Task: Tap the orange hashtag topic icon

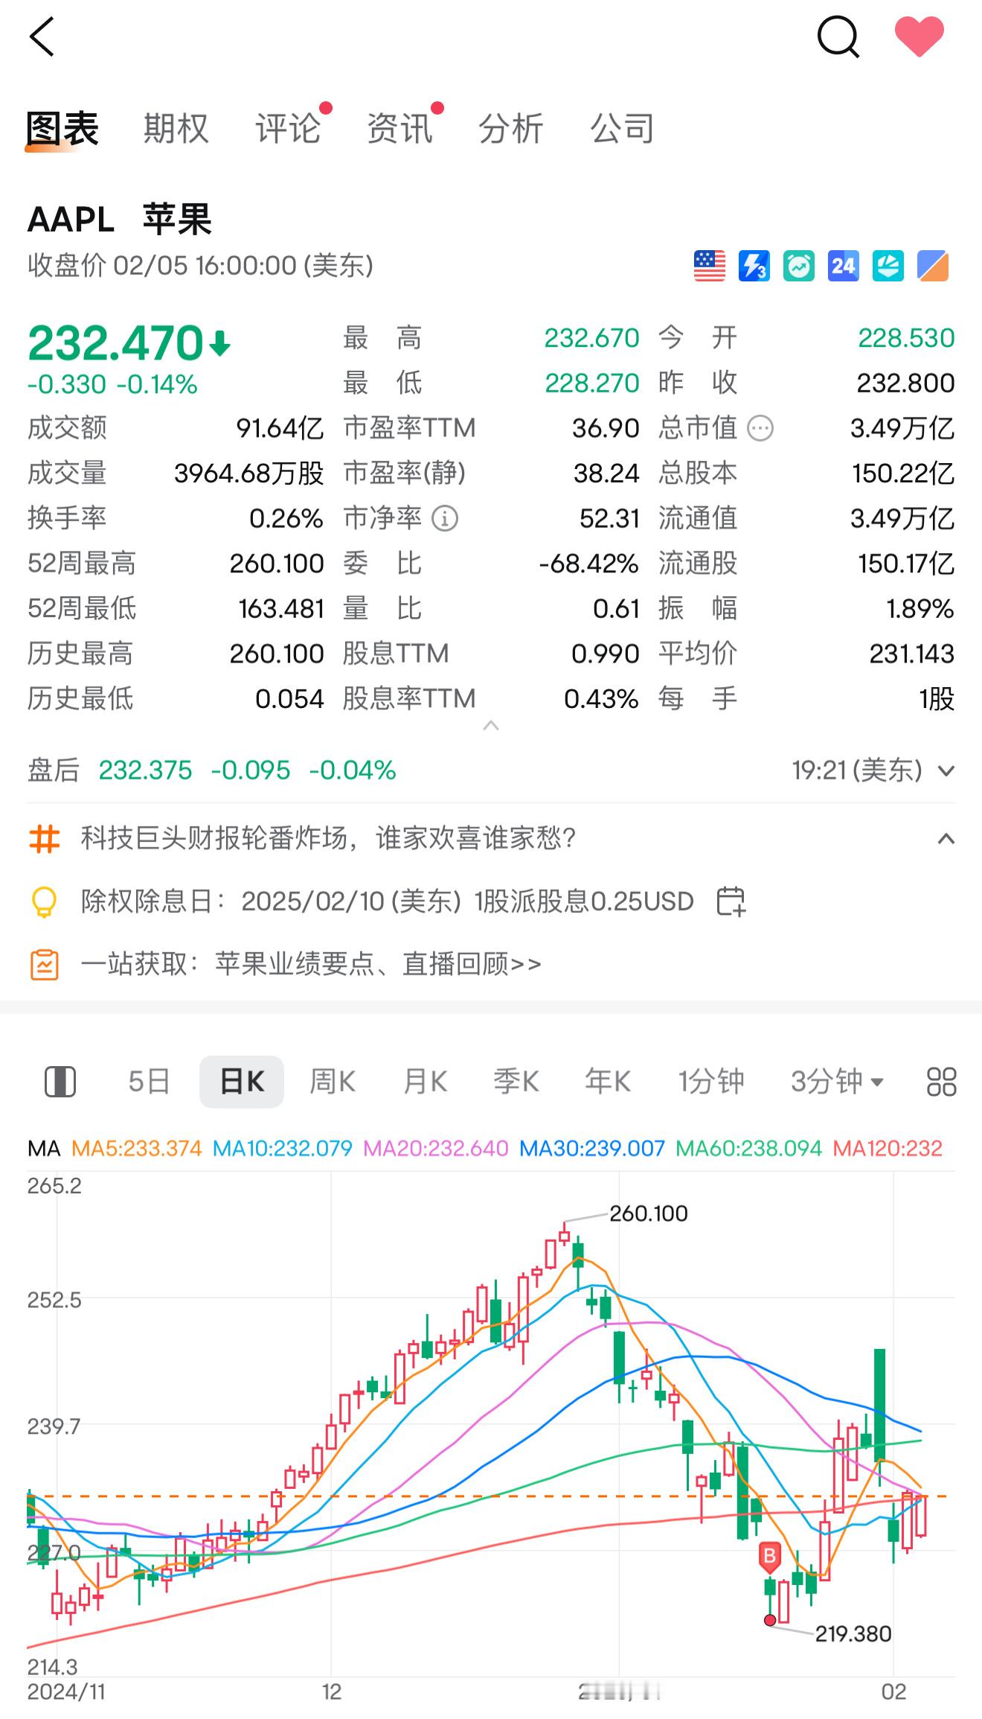Action: point(44,839)
